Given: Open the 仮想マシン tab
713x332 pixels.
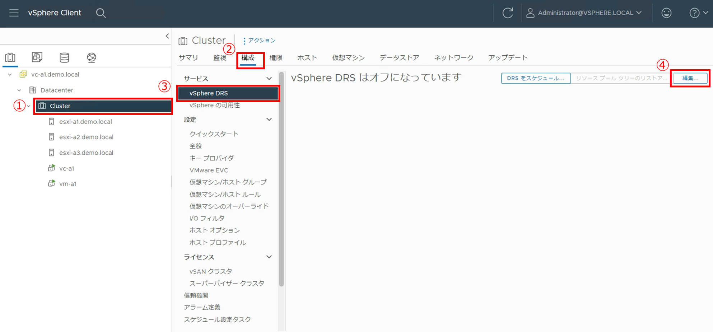Looking at the screenshot, I should [348, 57].
